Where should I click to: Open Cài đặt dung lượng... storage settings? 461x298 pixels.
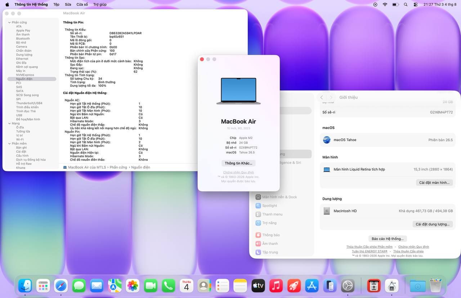(x=433, y=224)
